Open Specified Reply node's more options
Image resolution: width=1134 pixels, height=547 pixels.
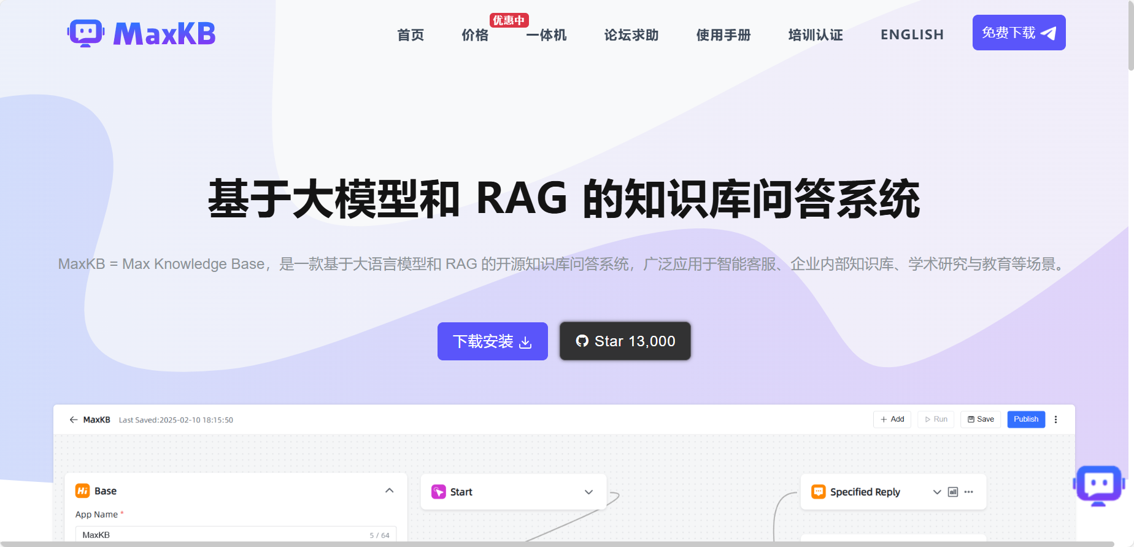tap(968, 492)
